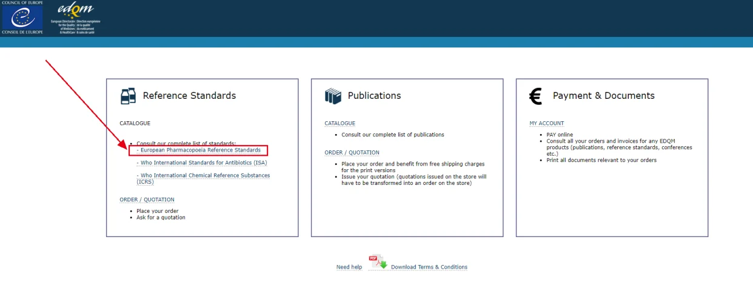Click the Reference Standards vials icon
The image size is (753, 285).
128,96
